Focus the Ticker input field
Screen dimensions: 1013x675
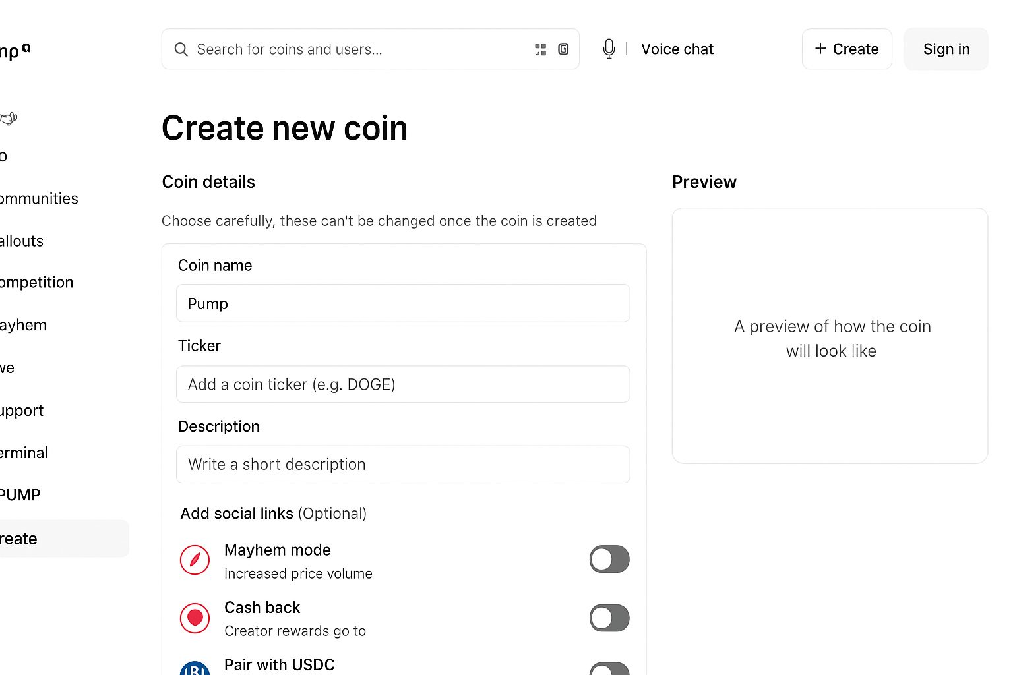pyautogui.click(x=403, y=384)
